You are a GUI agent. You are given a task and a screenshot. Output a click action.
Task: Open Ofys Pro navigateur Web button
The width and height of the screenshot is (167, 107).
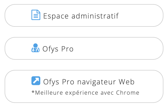(84, 86)
